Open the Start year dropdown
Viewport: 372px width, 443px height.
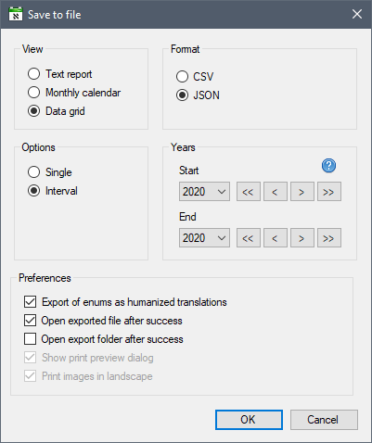204,192
